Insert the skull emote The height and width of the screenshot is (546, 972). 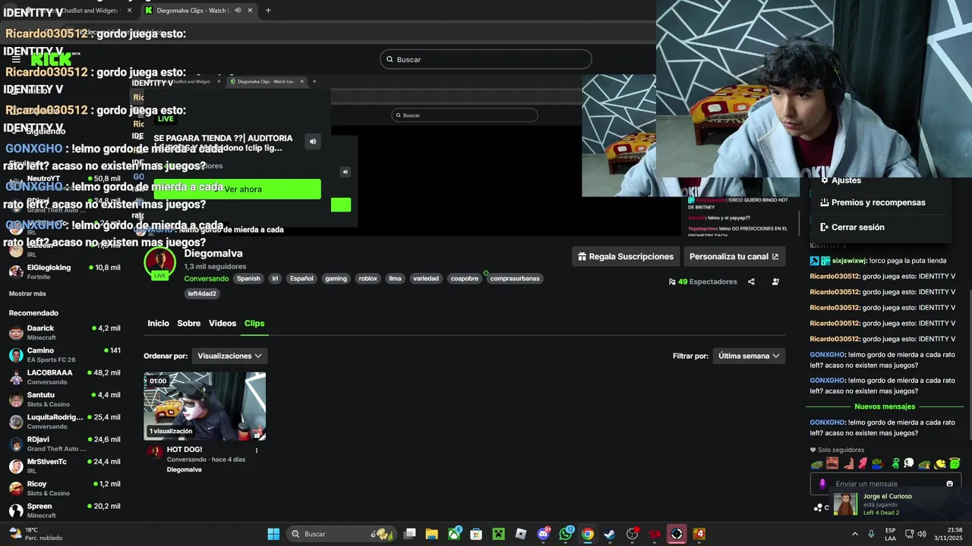pos(909,464)
